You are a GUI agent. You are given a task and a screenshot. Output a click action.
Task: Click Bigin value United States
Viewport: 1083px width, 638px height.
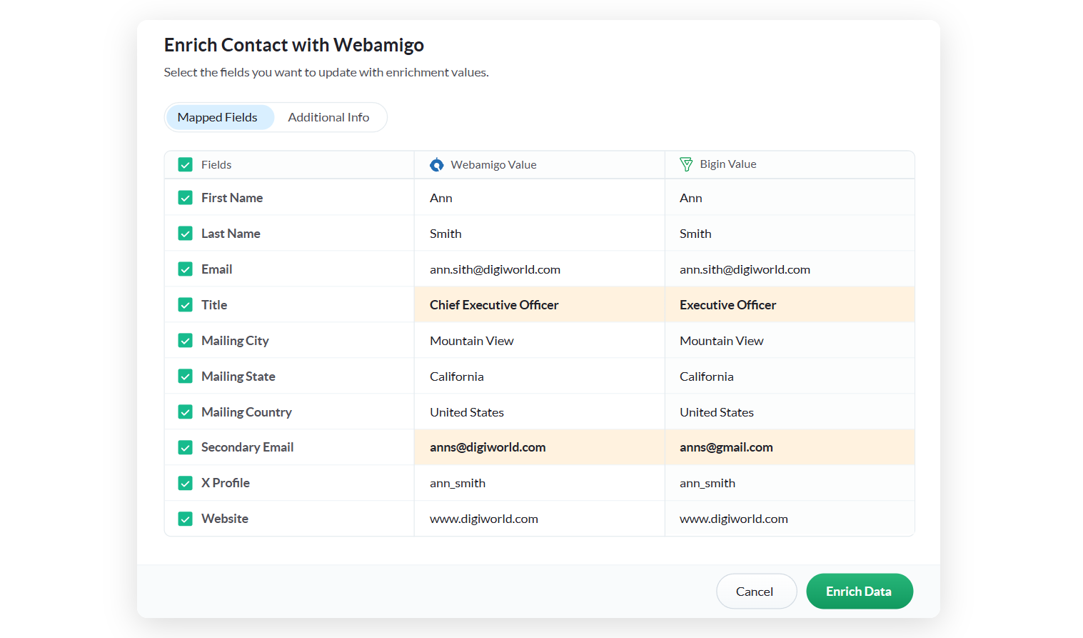pyautogui.click(x=717, y=412)
